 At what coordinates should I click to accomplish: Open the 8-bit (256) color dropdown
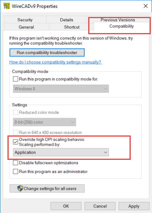coord(44,122)
